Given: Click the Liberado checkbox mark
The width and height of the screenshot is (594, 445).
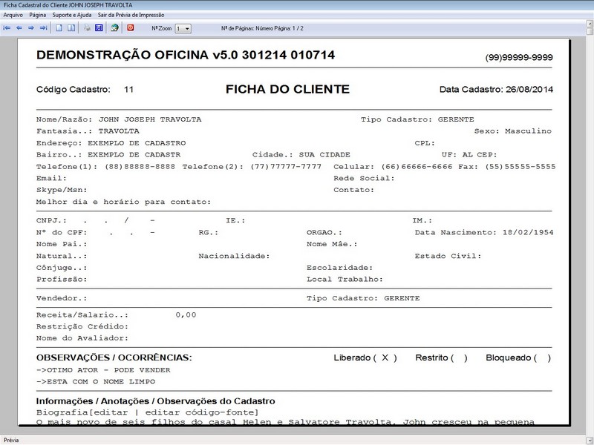Looking at the screenshot, I should 385,357.
